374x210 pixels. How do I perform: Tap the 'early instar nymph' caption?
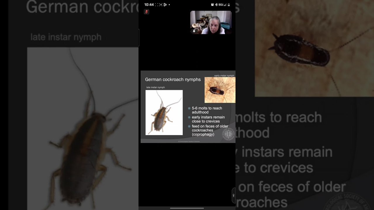[224, 76]
